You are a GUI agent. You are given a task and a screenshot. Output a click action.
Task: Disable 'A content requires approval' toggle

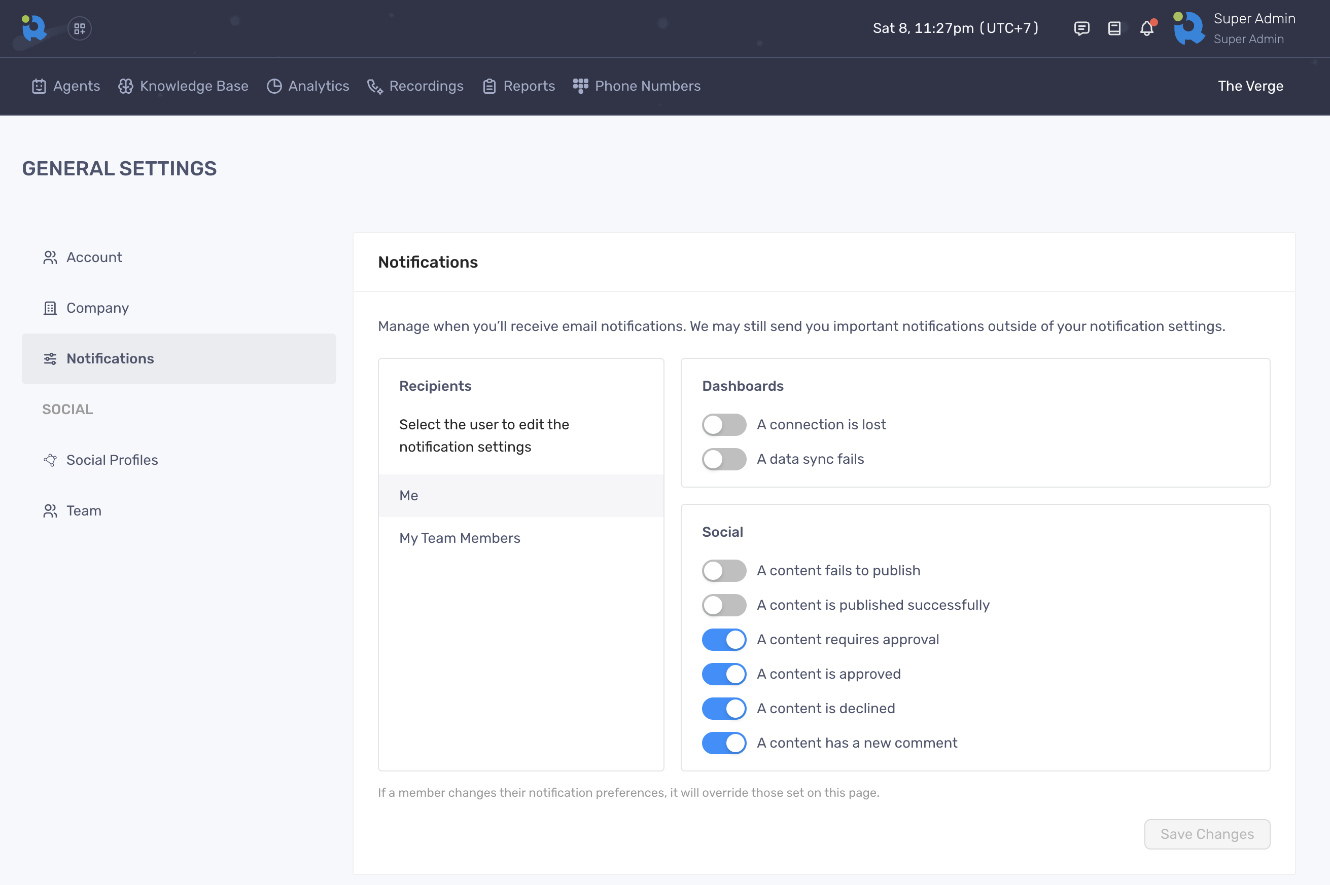point(723,640)
